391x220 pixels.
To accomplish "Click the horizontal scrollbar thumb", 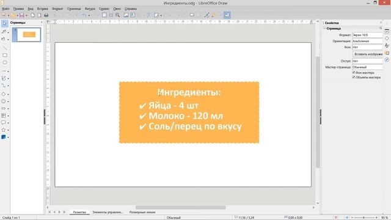I will (x=181, y=207).
